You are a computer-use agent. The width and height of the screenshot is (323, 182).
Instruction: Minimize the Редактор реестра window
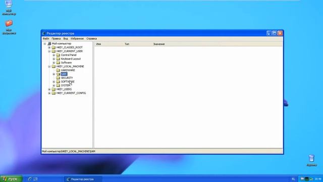click(269, 33)
